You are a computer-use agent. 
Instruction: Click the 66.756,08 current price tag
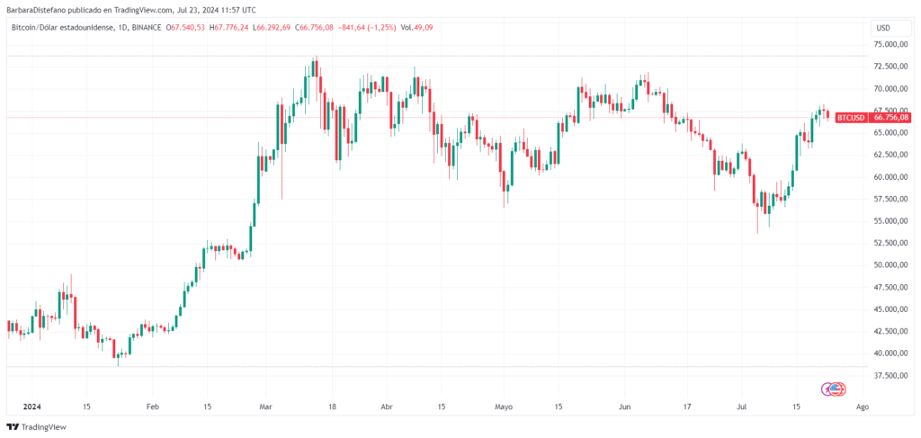coord(891,118)
